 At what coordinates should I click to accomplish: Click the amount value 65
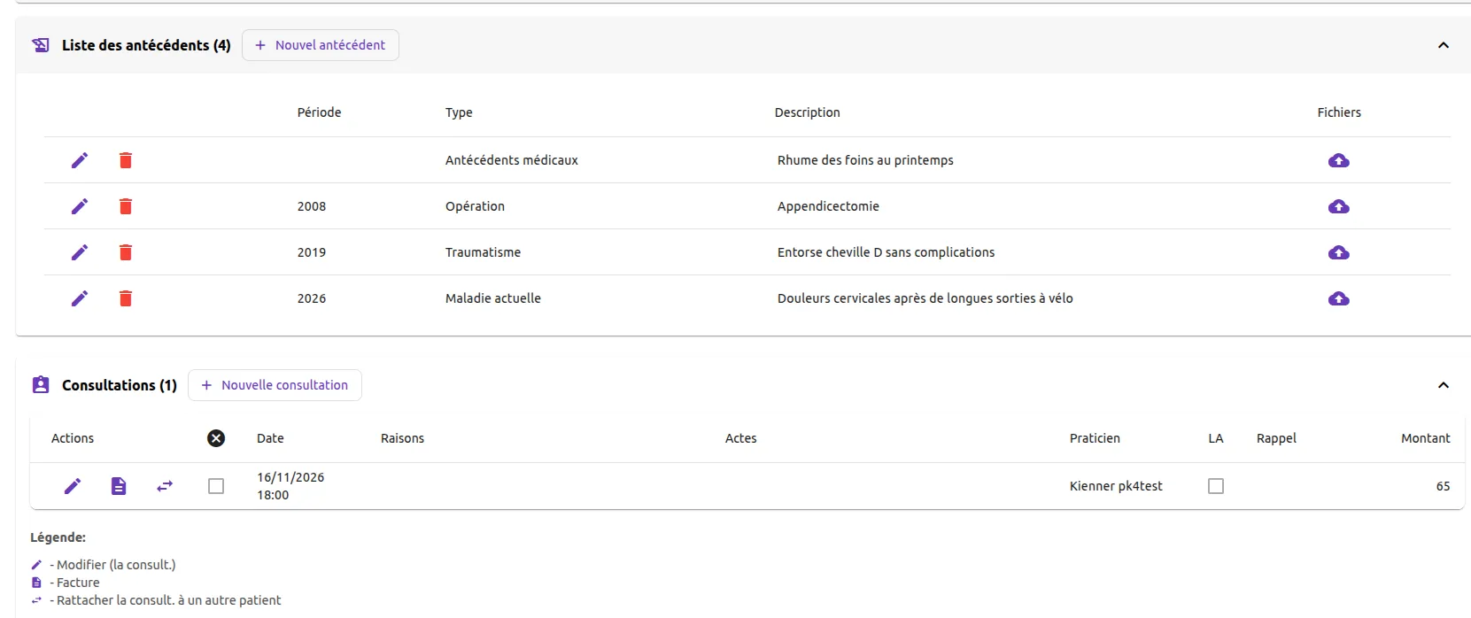coord(1443,486)
